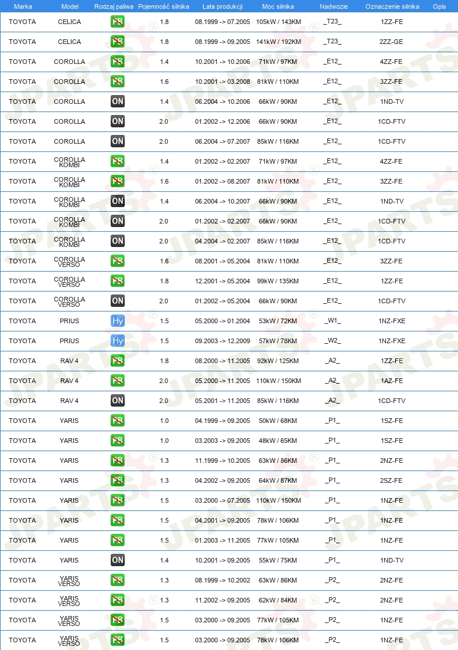The image size is (458, 650).
Task: Click petrol icon for RAV 4 1ZZ-FE
Action: coord(118,361)
